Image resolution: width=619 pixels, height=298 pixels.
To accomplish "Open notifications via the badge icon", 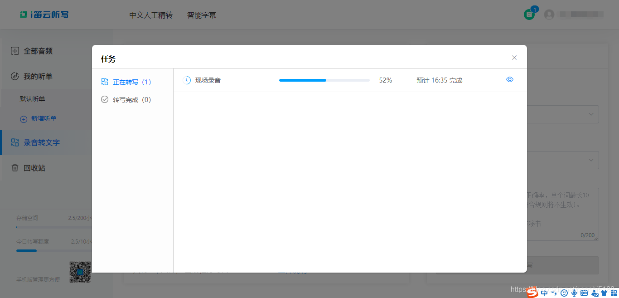I will click(x=529, y=14).
